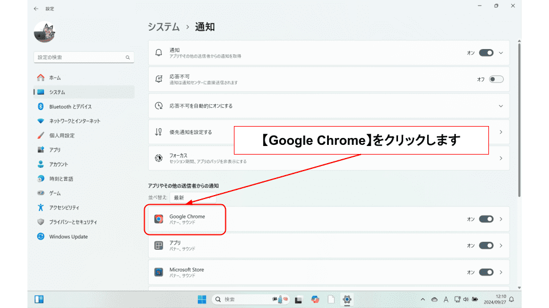
Task: Click the Settings gear icon in taskbar
Action: pos(347,299)
